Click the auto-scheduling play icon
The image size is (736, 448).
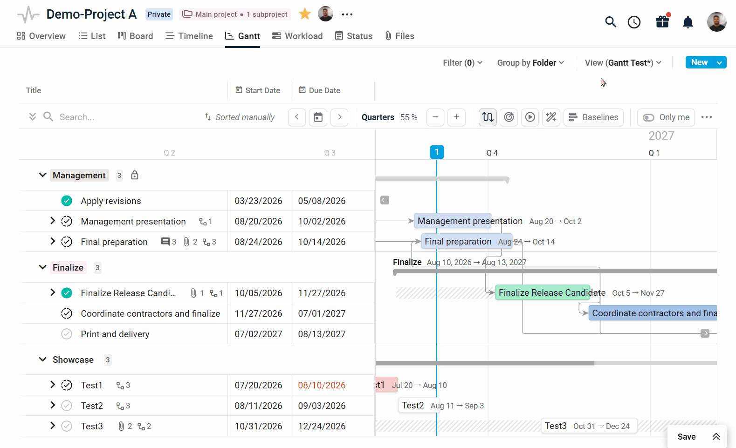530,117
